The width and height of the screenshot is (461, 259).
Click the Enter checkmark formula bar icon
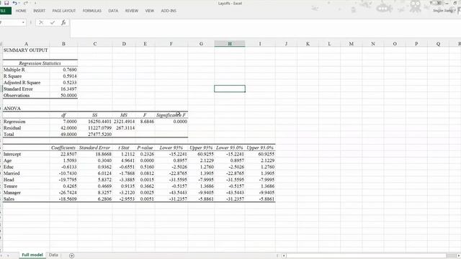pyautogui.click(x=53, y=22)
